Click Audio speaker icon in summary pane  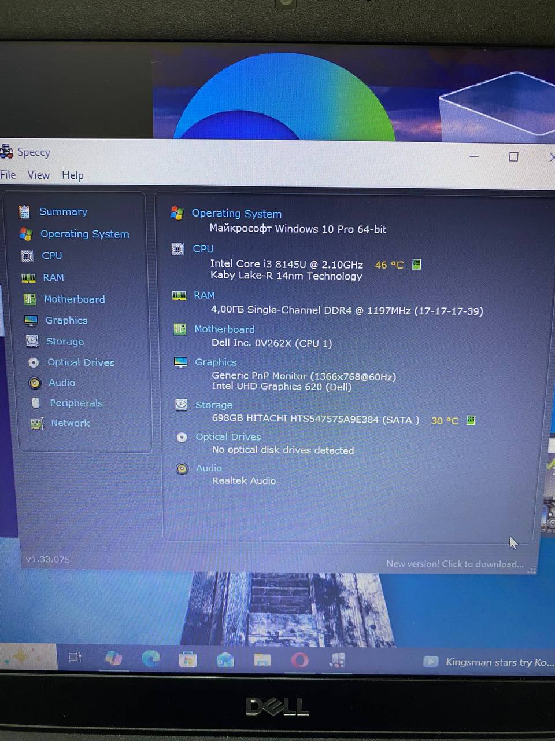pyautogui.click(x=182, y=469)
